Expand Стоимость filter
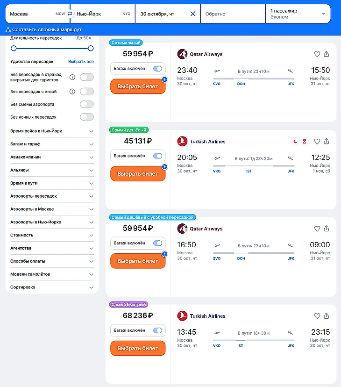 pyautogui.click(x=52, y=235)
